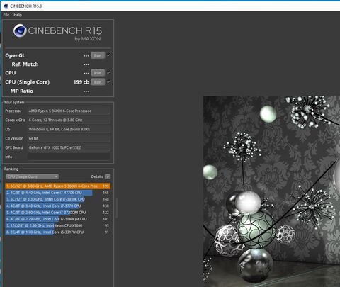
Task: Toggle the CPU test checkbox
Action: (x=109, y=72)
